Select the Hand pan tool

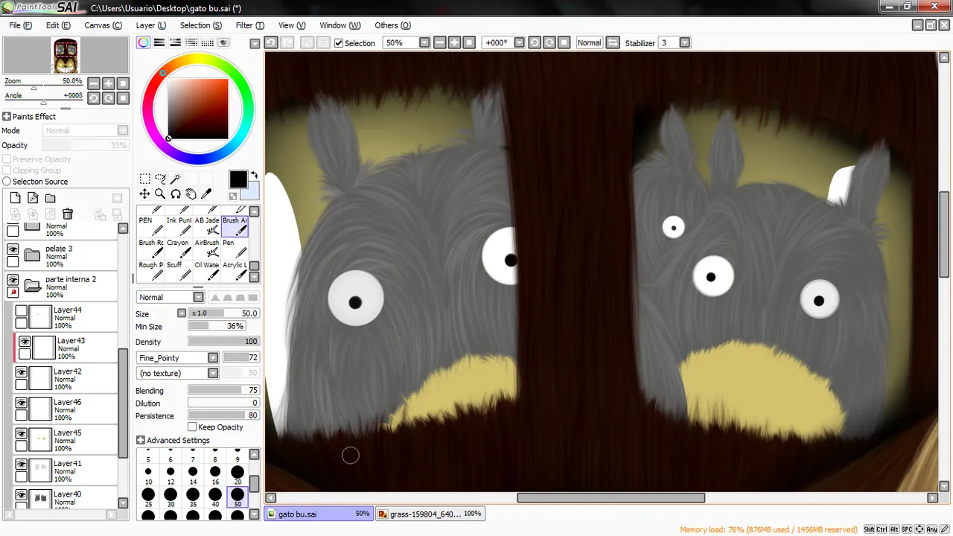191,194
